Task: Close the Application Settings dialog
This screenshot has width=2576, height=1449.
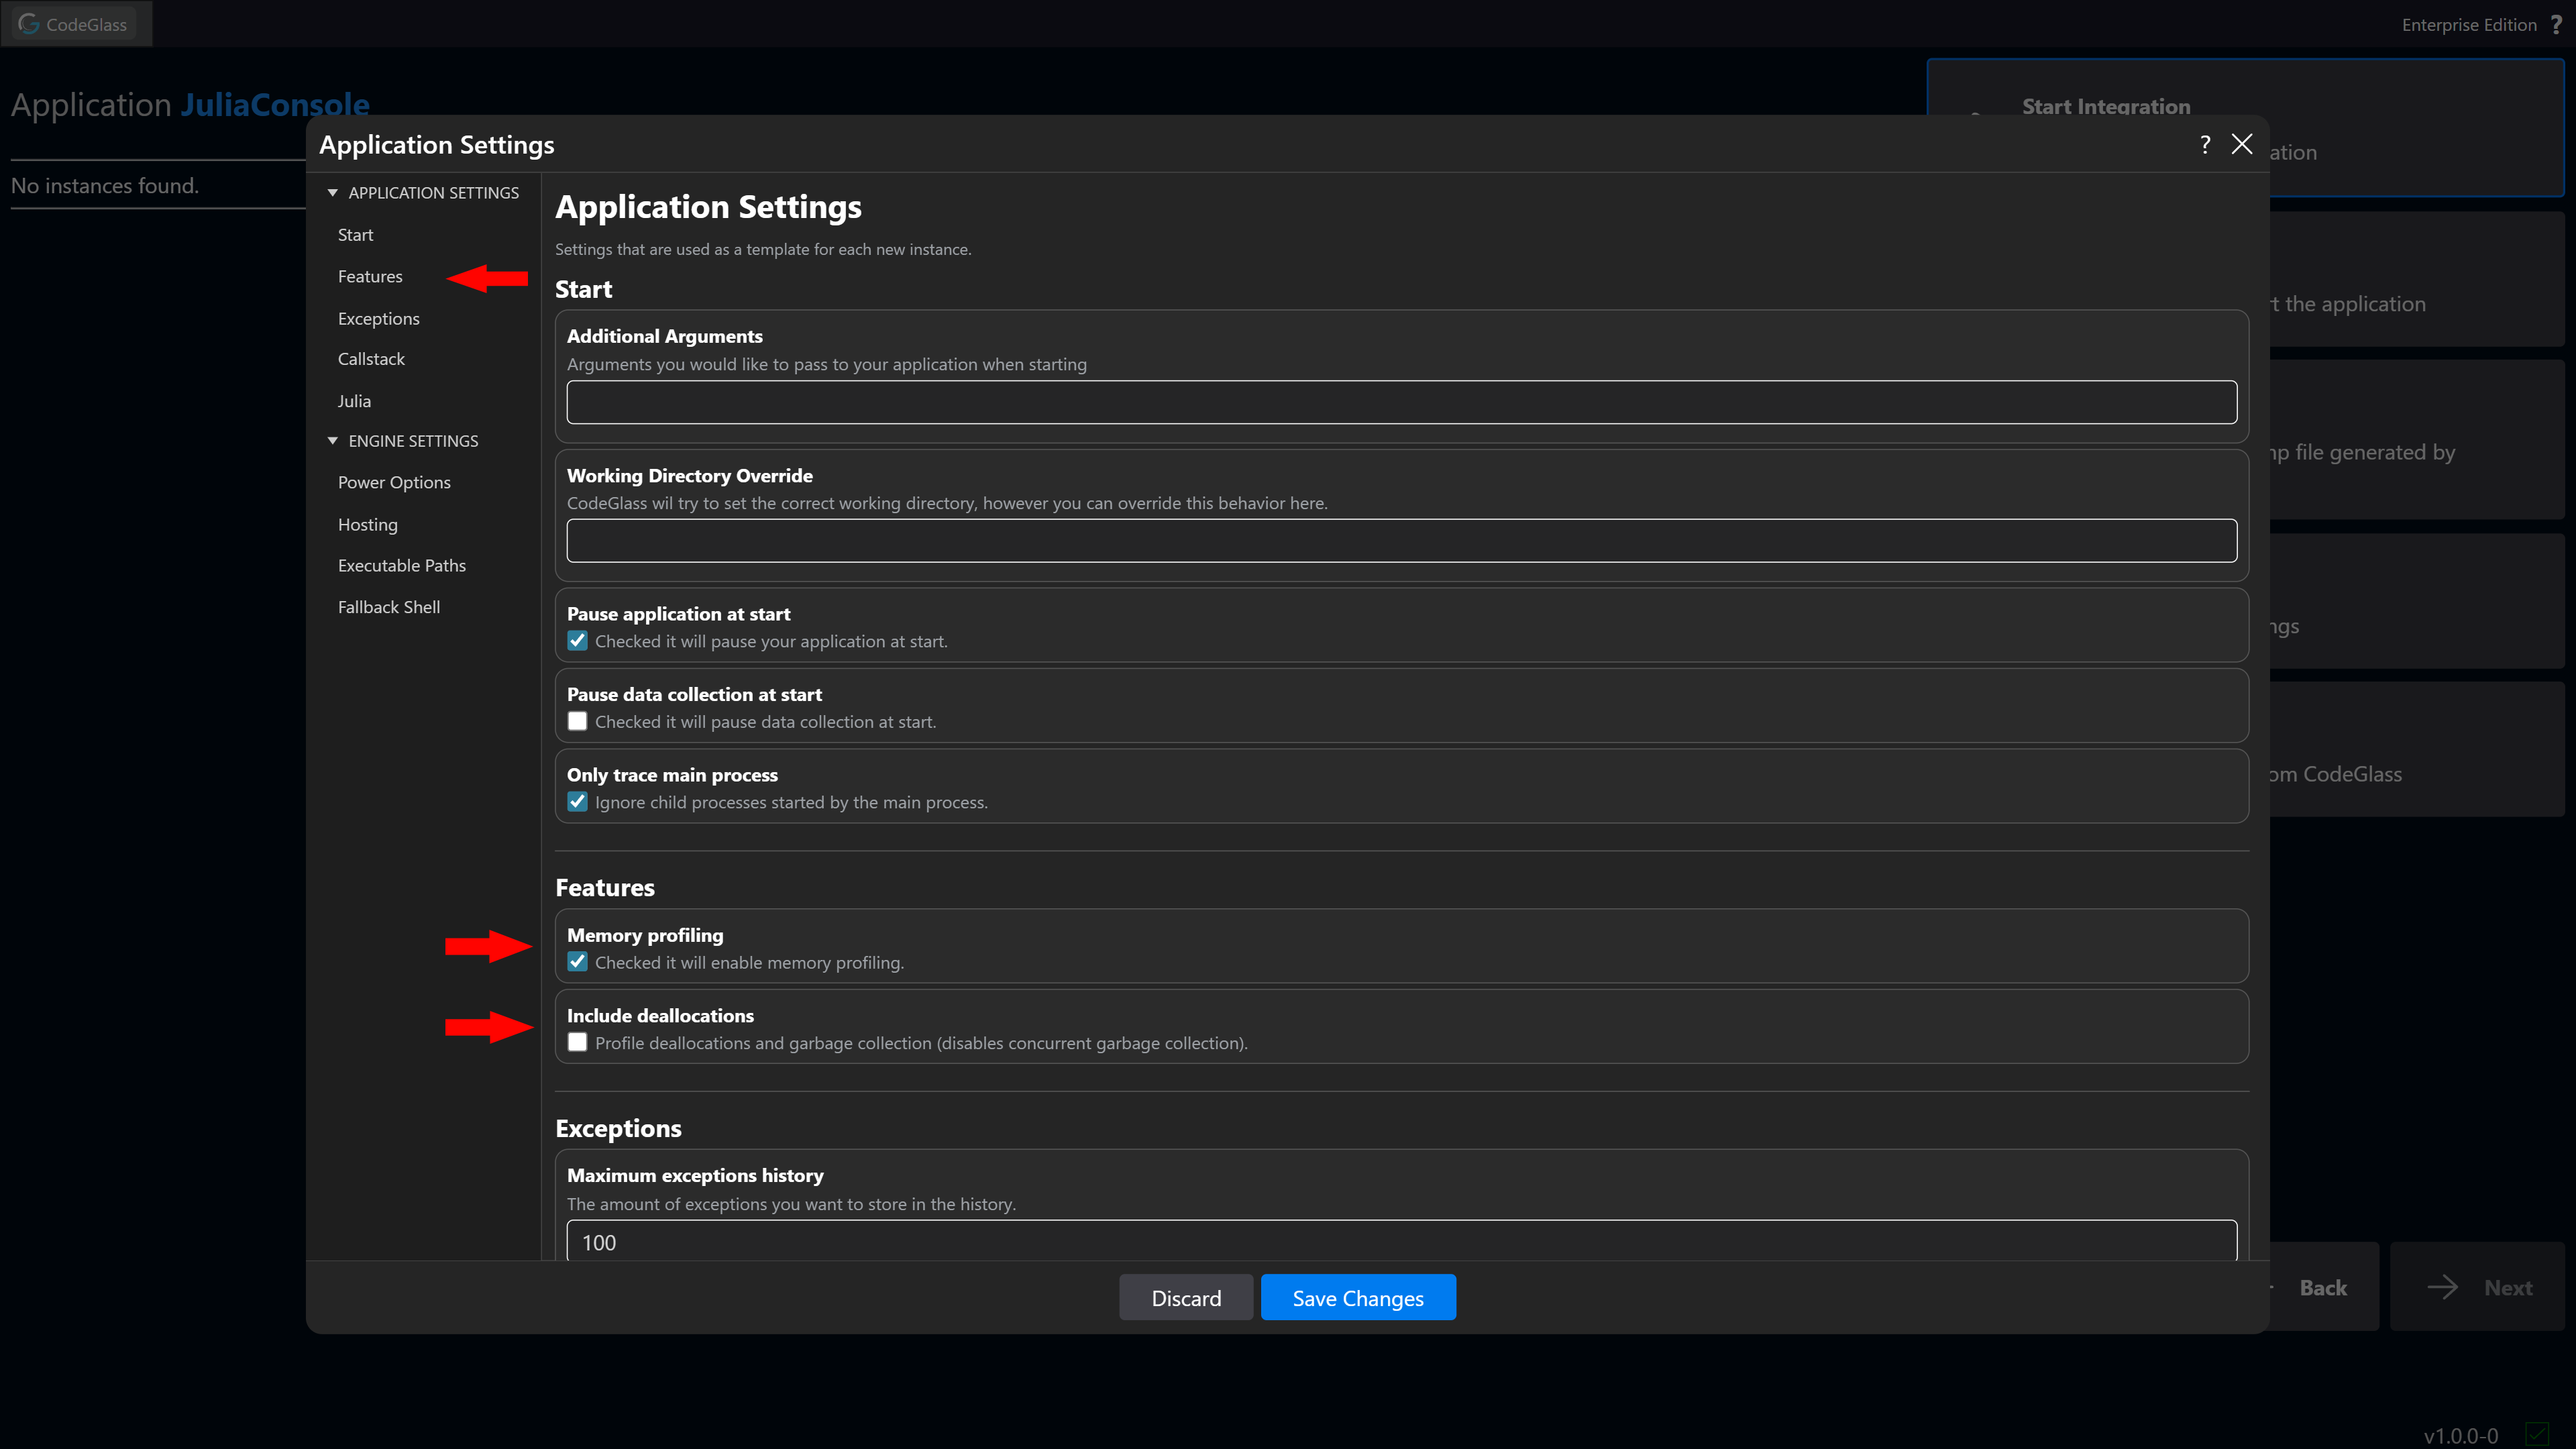Action: tap(2242, 144)
